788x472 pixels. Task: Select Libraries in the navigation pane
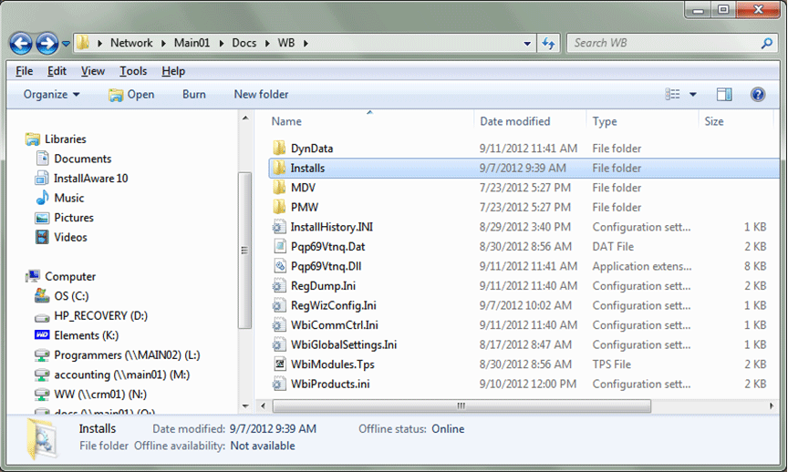(x=66, y=139)
